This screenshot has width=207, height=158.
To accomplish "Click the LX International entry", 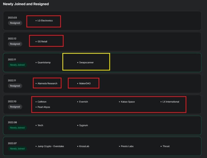I will (x=171, y=102).
